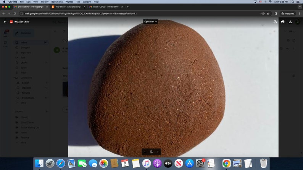Screen dimensions: 303x170
Task: Open the File menu
Action: pos(22,2)
